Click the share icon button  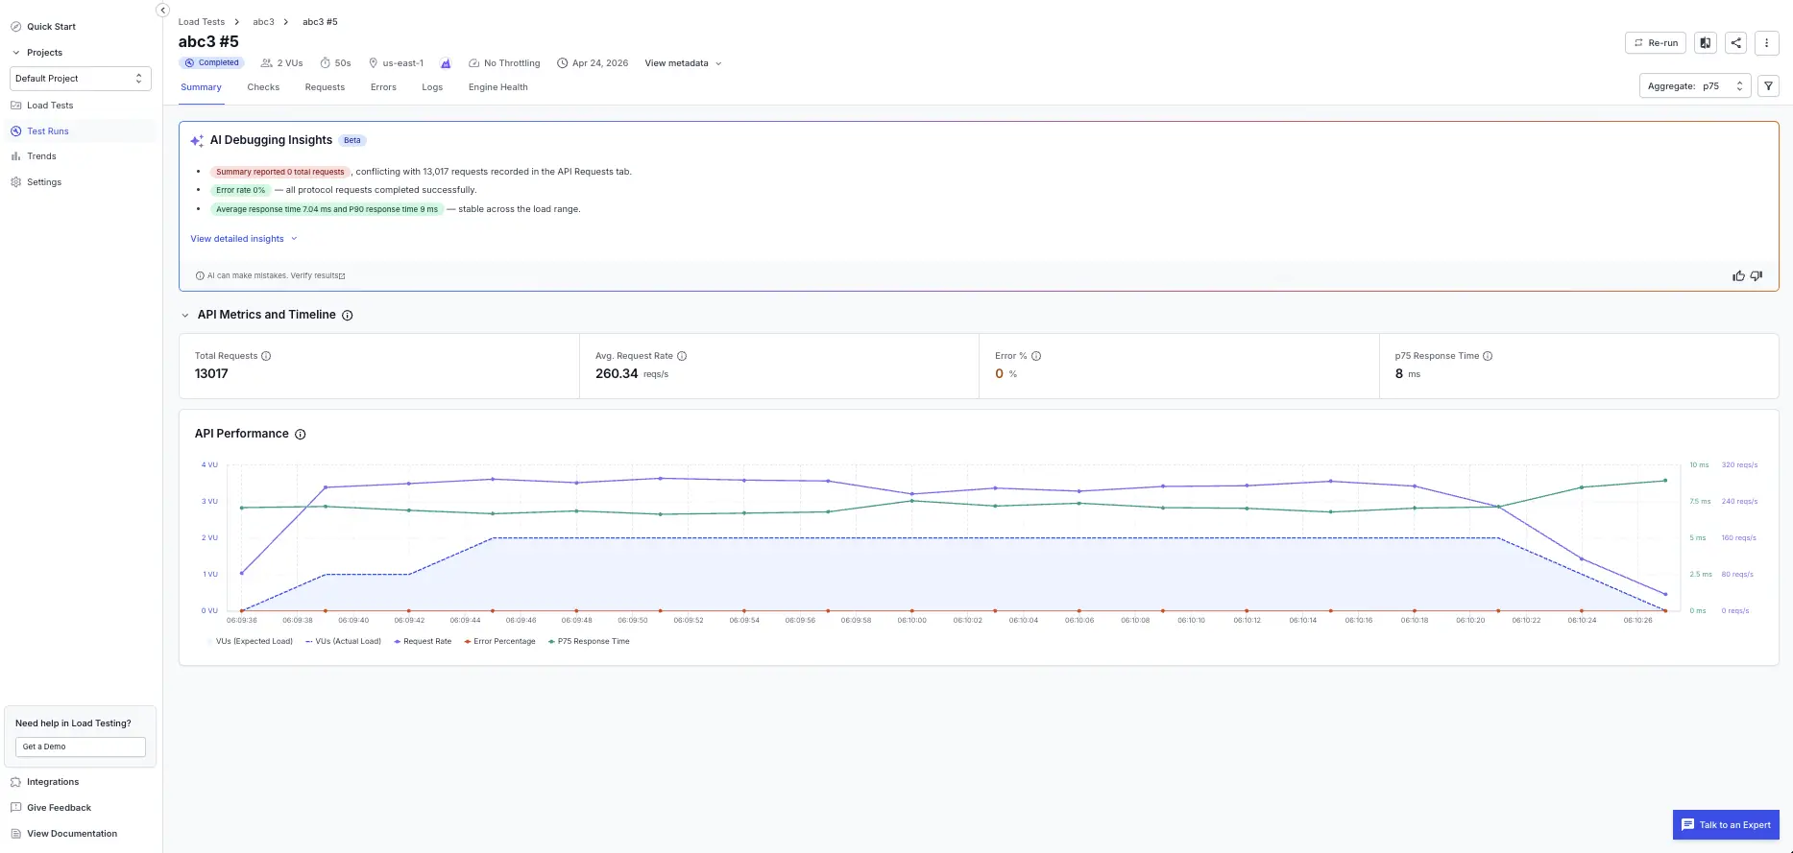pyautogui.click(x=1735, y=42)
